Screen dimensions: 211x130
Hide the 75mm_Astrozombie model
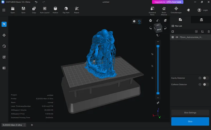[x=177, y=37]
